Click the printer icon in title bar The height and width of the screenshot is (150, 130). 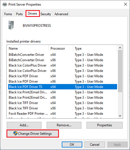click(x=5, y=5)
